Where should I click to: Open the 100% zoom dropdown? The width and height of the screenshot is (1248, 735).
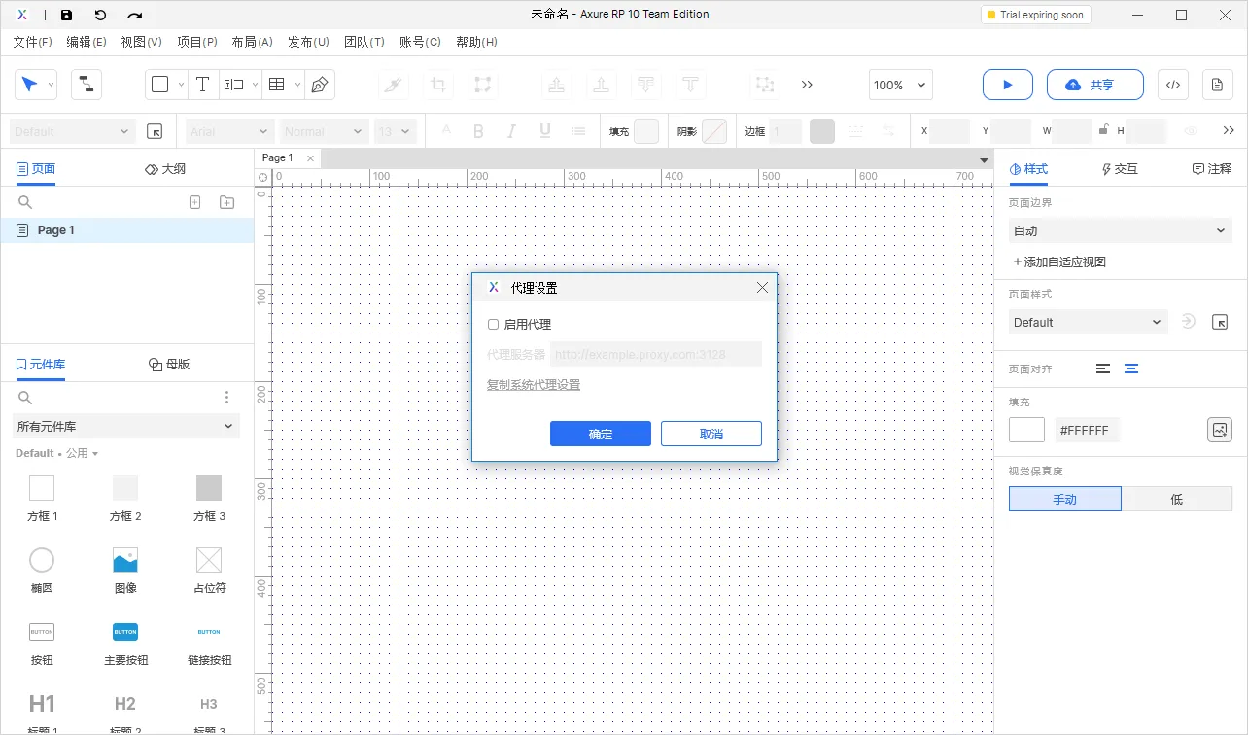[899, 85]
